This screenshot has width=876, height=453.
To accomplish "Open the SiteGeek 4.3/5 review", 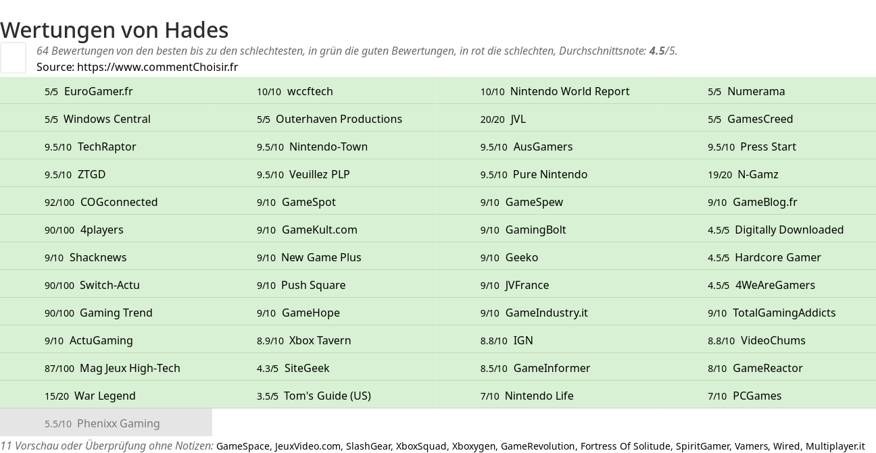I will (x=293, y=368).
